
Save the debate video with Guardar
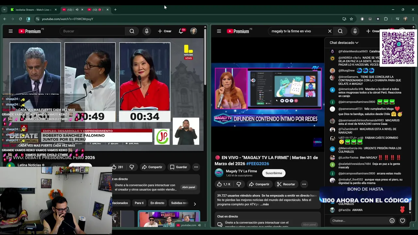[179, 167]
